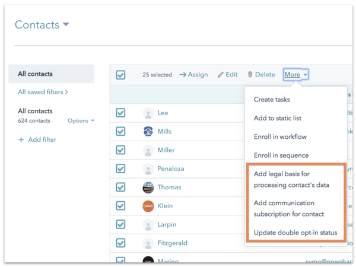Open All saved filters link
The width and height of the screenshot is (356, 267).
point(43,92)
